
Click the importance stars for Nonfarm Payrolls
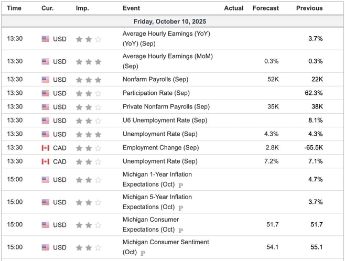(88, 80)
